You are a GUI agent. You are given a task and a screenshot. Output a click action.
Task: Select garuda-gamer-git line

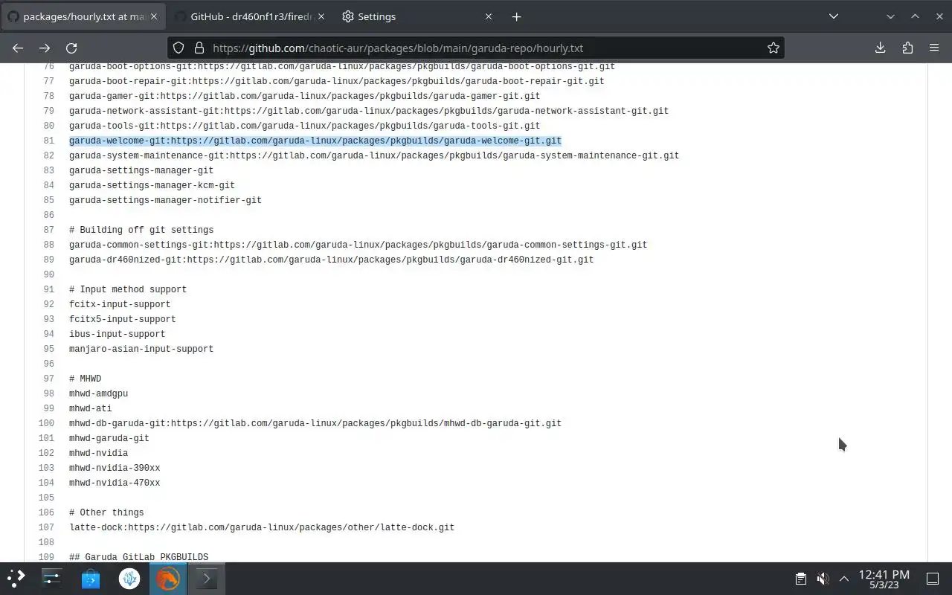[x=305, y=96]
